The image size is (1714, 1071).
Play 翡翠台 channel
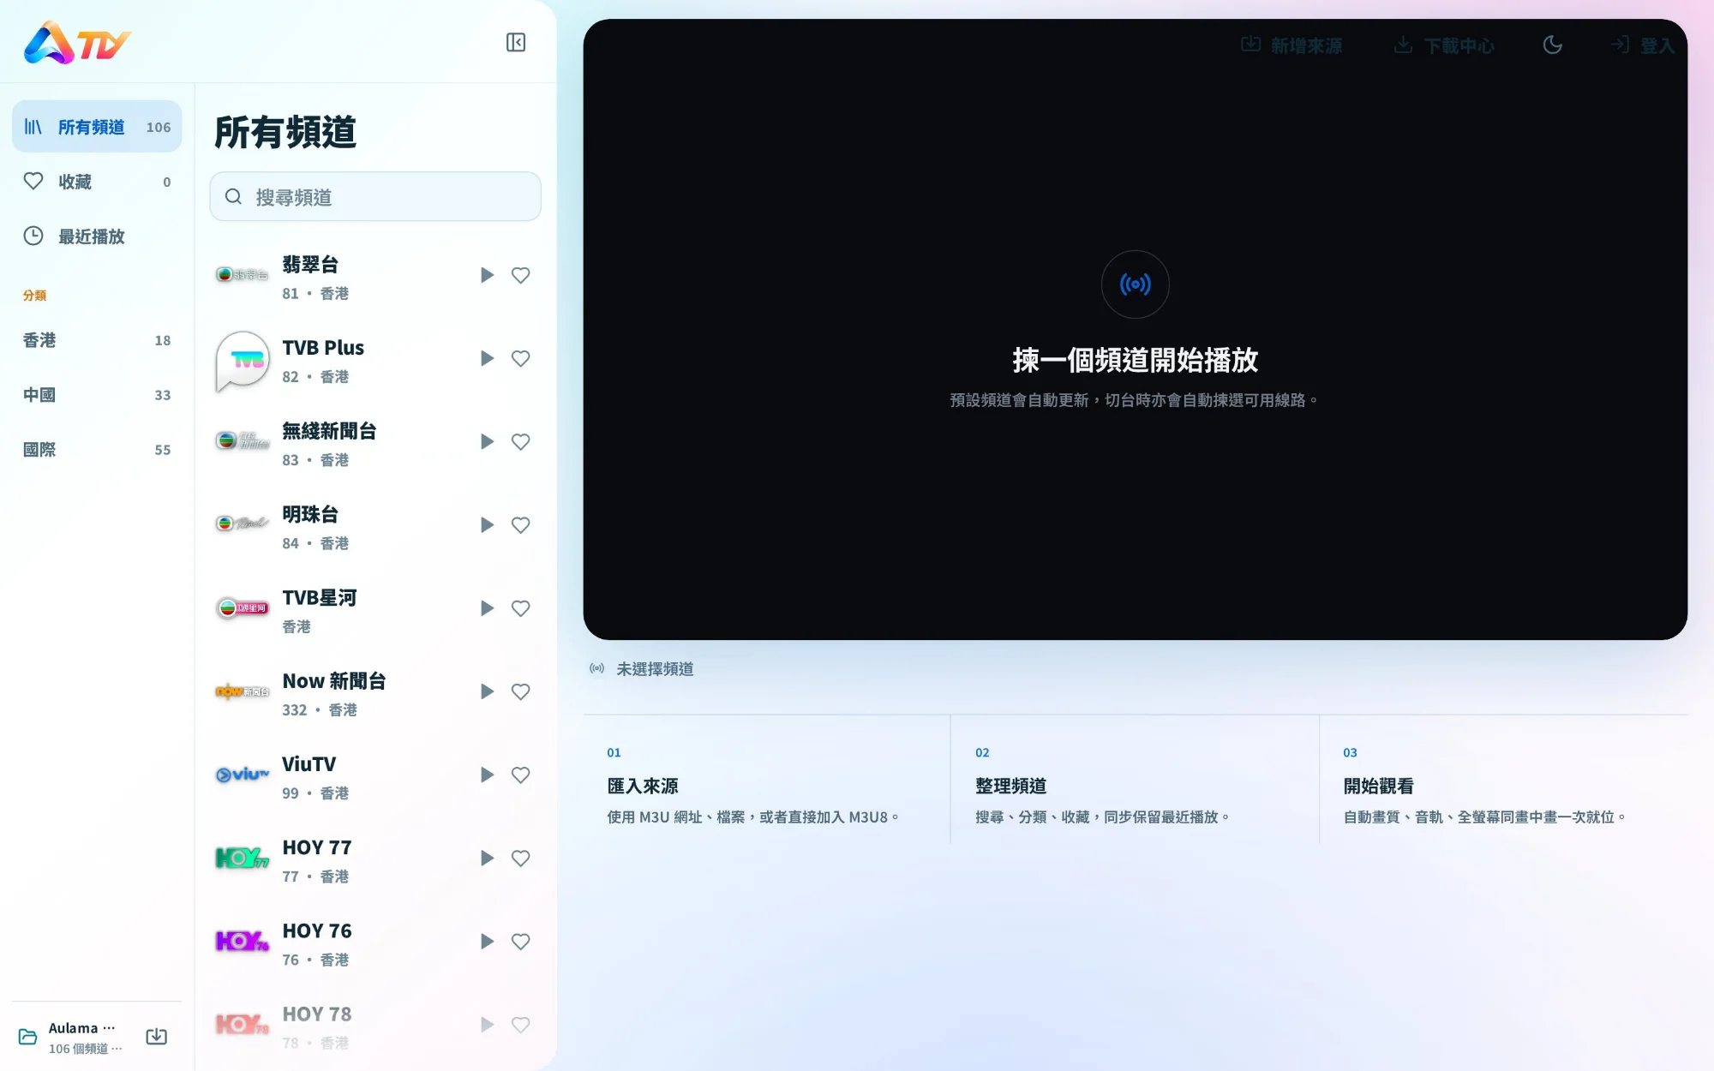(x=487, y=275)
